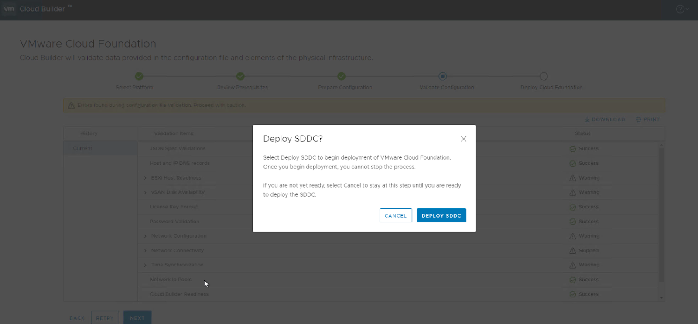This screenshot has height=324, width=698.
Task: Click the JSON Spec Validations success status icon
Action: tap(573, 149)
